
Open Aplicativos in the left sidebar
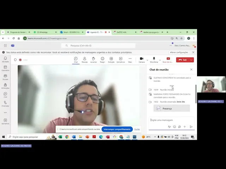(x=5, y=121)
